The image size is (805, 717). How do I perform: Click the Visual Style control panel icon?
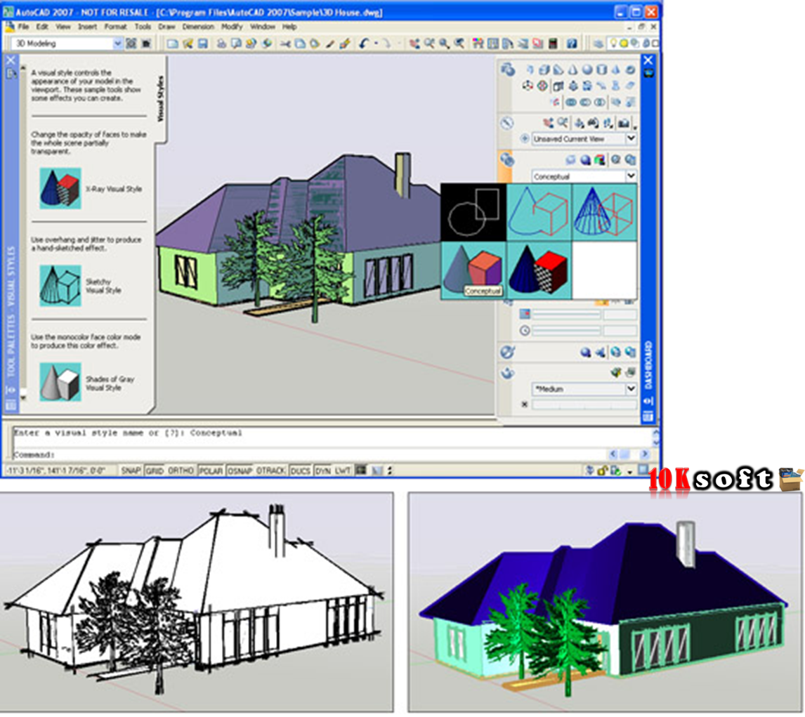click(506, 159)
